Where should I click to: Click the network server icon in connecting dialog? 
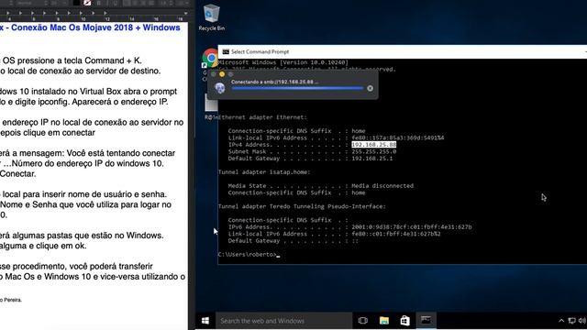(220, 88)
